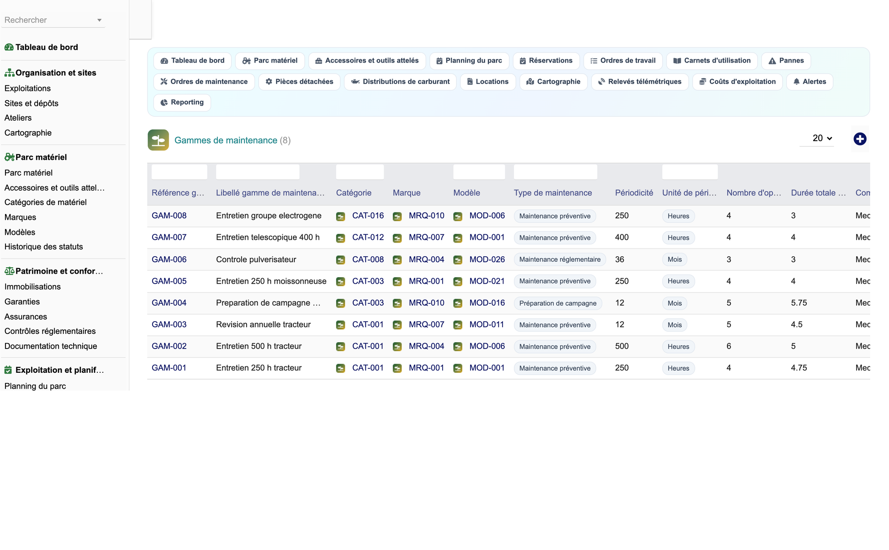
Task: Click brand icon next to MRQ-010 in GAM-008 row
Action: (x=397, y=216)
